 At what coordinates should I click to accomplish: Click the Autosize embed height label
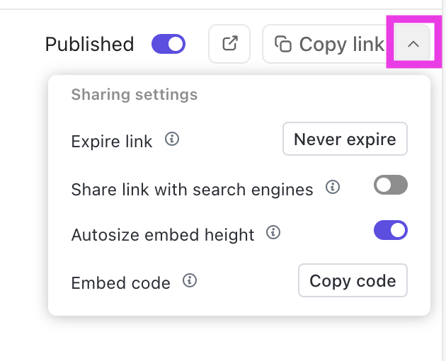click(x=163, y=234)
